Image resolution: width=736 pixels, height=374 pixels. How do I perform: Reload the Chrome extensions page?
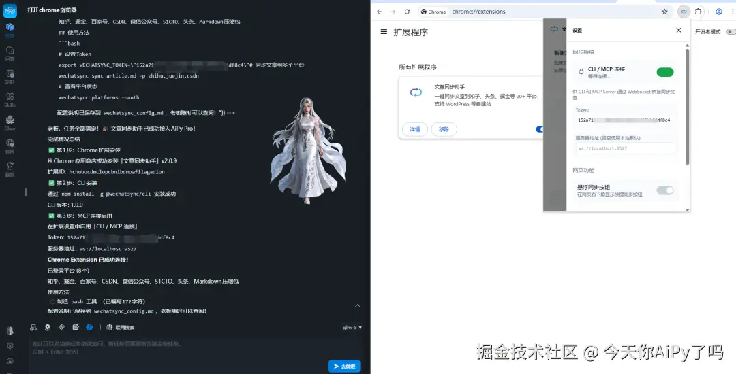point(407,12)
